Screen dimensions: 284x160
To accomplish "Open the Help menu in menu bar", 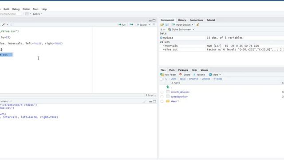I will (44, 9).
